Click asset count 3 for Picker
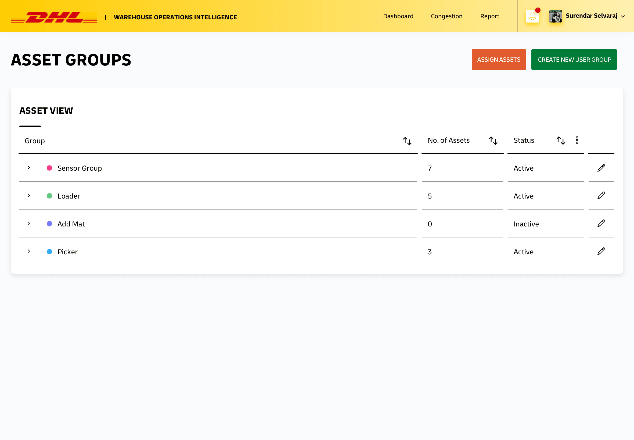 [430, 252]
